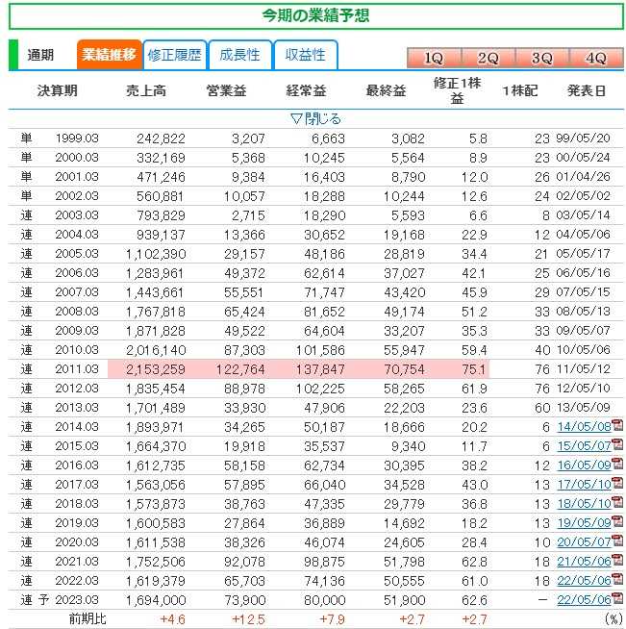Open PDF icon beside 14/05/08
This screenshot has height=629, width=626.
point(617,425)
